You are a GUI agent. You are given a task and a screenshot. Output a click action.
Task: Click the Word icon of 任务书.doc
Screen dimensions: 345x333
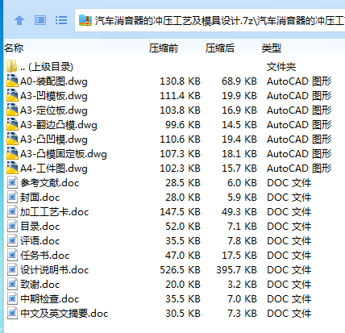12,255
